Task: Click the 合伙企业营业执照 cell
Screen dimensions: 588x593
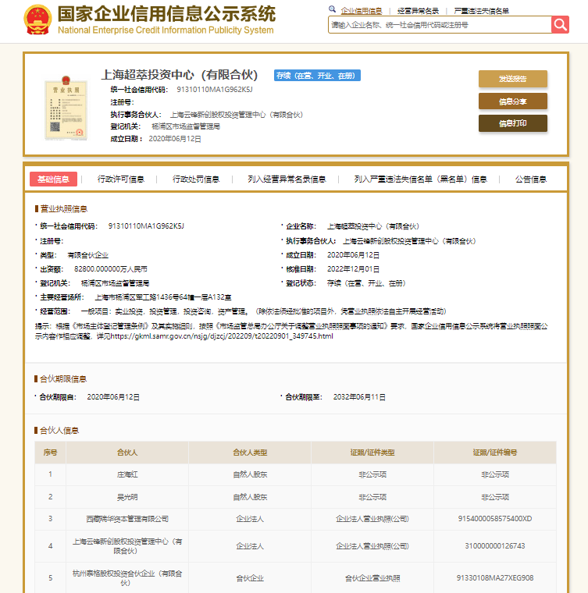Action: [372, 578]
